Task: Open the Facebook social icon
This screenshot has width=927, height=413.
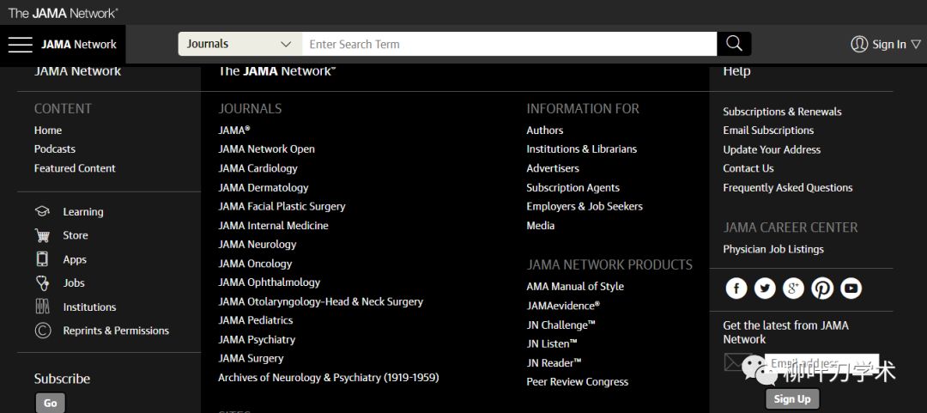Action: [736, 288]
